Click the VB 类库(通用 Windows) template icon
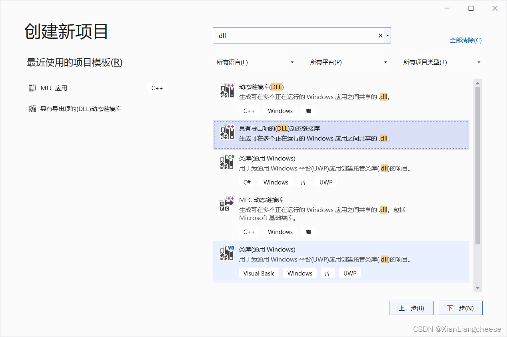 227,253
